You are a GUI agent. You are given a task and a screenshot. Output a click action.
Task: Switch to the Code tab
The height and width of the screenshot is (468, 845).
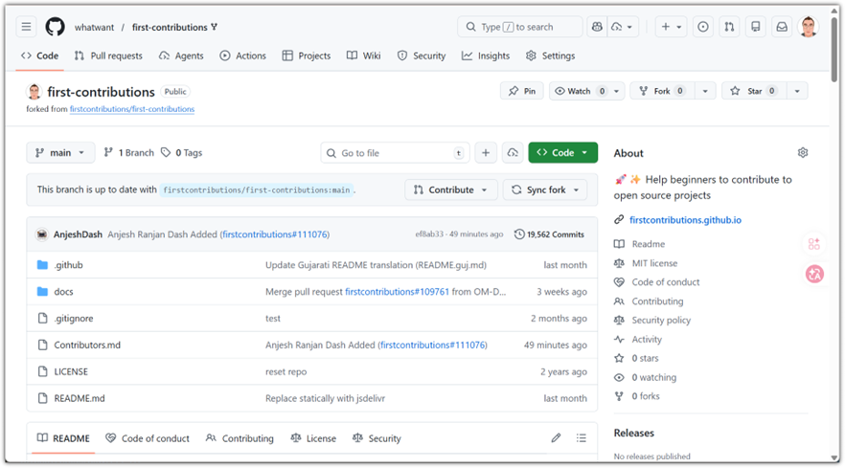click(40, 56)
